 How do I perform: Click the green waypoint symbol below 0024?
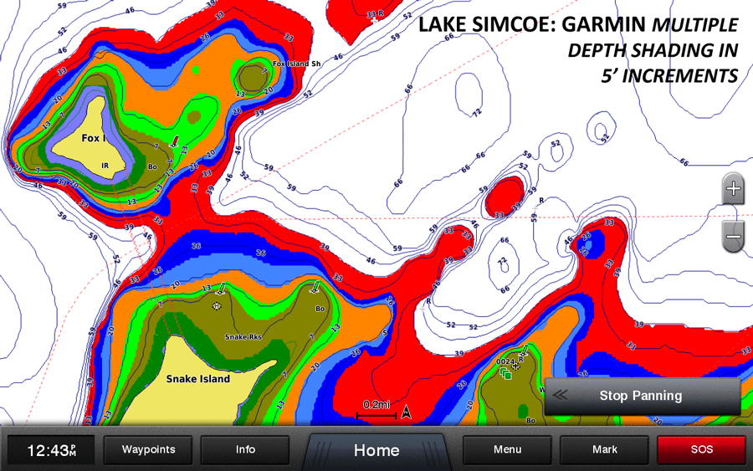[505, 373]
